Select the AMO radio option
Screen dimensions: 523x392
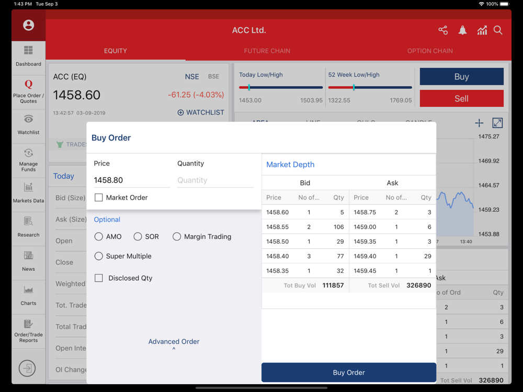tap(98, 237)
